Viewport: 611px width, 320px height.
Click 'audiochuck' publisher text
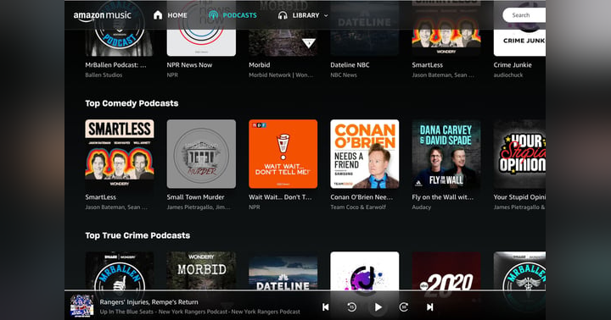(x=508, y=75)
